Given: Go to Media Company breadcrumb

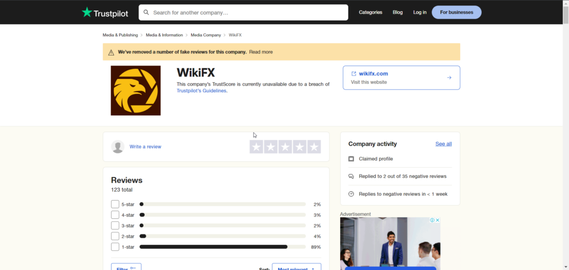Looking at the screenshot, I should [x=206, y=35].
